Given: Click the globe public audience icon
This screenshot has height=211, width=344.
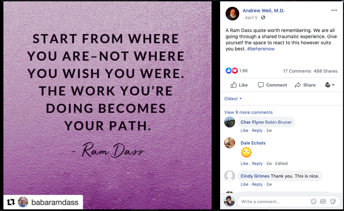Looking at the screenshot, I should 263,17.
